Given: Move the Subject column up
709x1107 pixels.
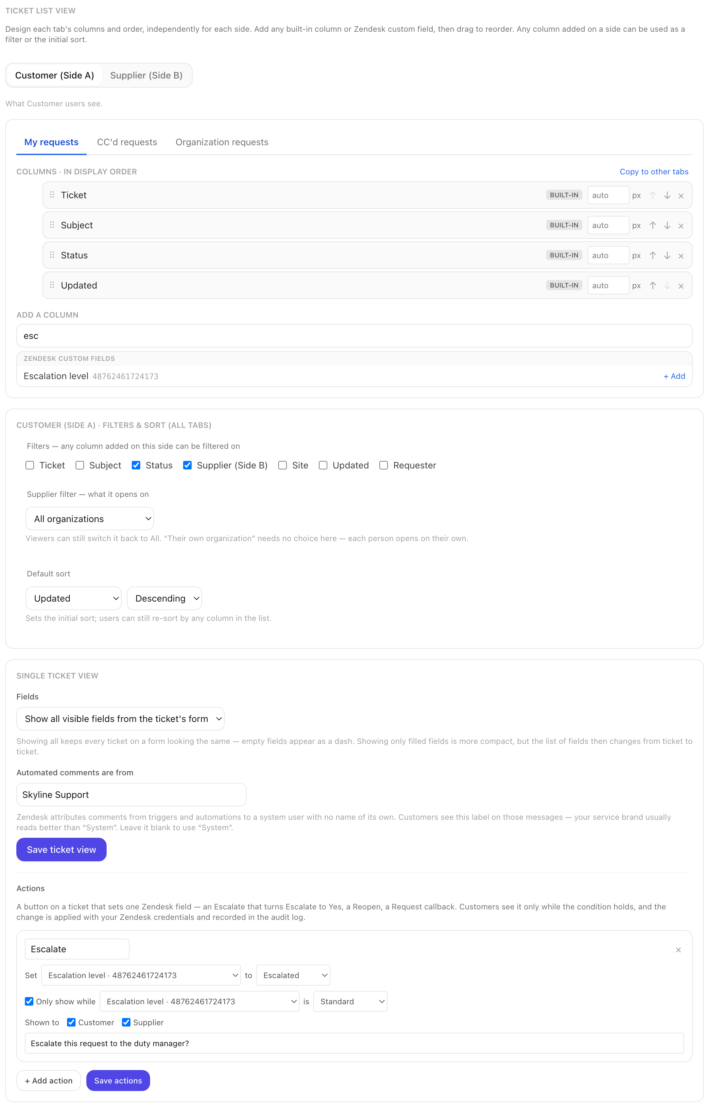Looking at the screenshot, I should [x=652, y=225].
